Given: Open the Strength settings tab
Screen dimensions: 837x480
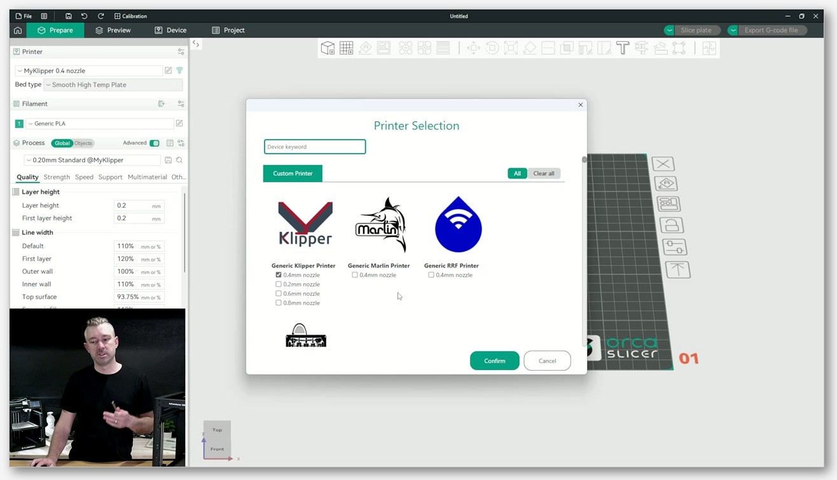Looking at the screenshot, I should point(57,177).
